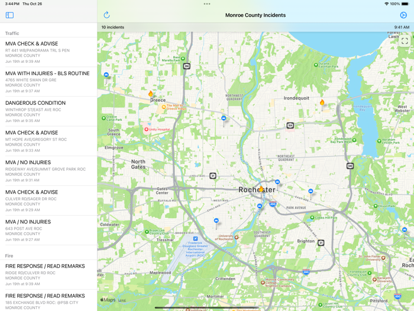414x311 pixels.
Task: Tap the Basil Marella Park icon
Action: click(183, 59)
